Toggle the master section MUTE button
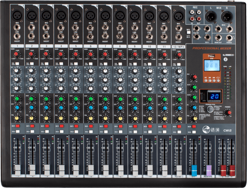 click(x=194, y=126)
